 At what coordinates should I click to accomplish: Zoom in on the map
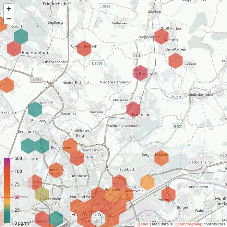tap(9, 9)
